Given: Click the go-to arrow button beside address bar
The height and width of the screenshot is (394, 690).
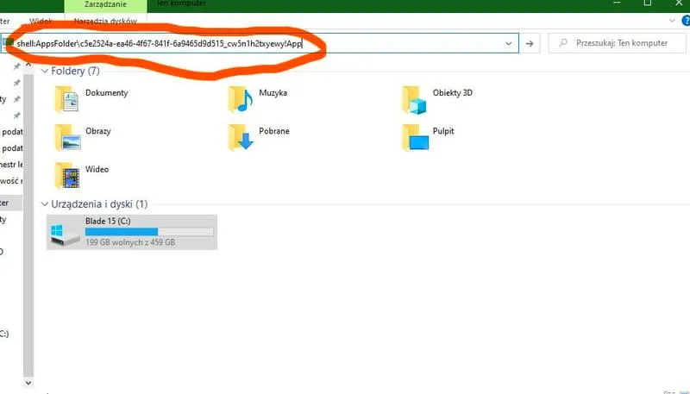Looking at the screenshot, I should 530,43.
